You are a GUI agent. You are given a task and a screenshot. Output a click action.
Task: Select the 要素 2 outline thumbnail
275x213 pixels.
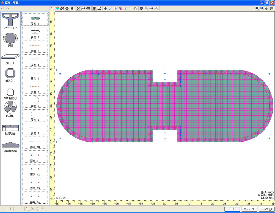coord(35,33)
